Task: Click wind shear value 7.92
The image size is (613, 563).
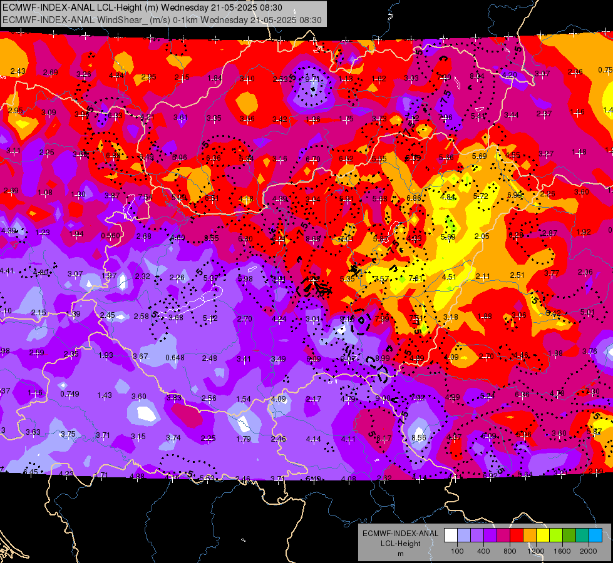Action: (x=418, y=398)
